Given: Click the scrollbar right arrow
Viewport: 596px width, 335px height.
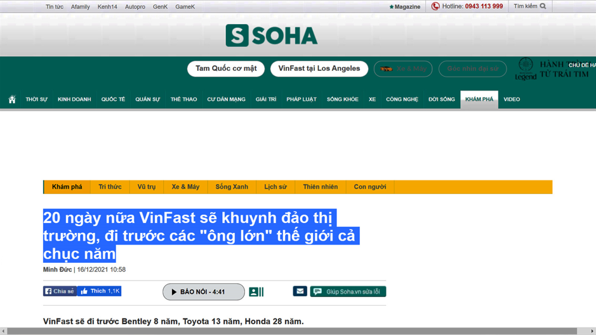Looking at the screenshot, I should coord(593,331).
